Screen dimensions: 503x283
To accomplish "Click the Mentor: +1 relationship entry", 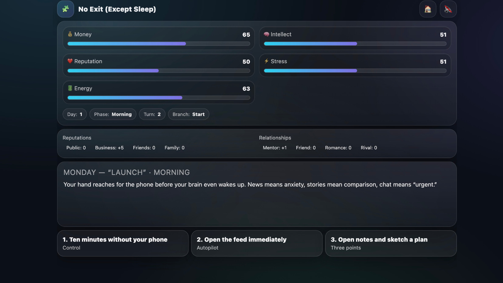I will click(x=275, y=148).
